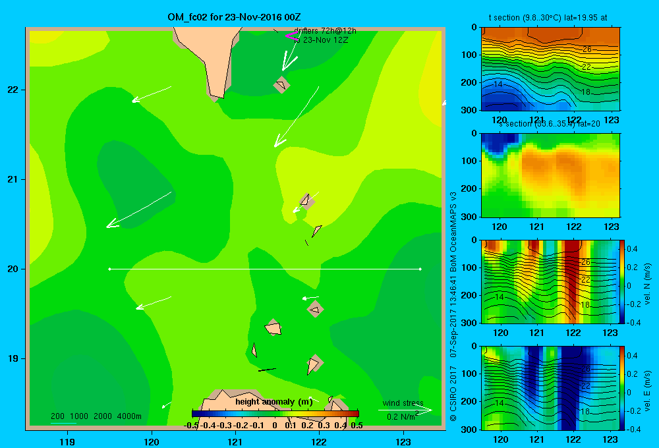Click depth label '200' on vel. N section axis

point(469,295)
